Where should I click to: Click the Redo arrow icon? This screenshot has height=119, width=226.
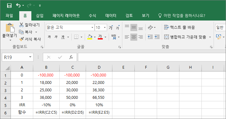29,6
